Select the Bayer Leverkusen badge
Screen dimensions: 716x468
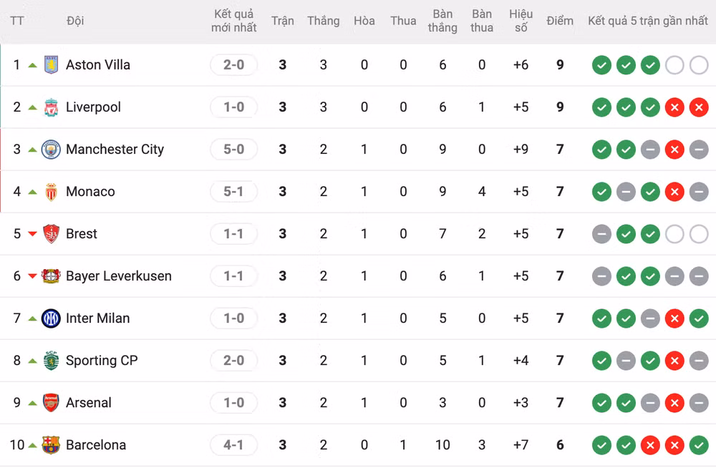pyautogui.click(x=49, y=276)
